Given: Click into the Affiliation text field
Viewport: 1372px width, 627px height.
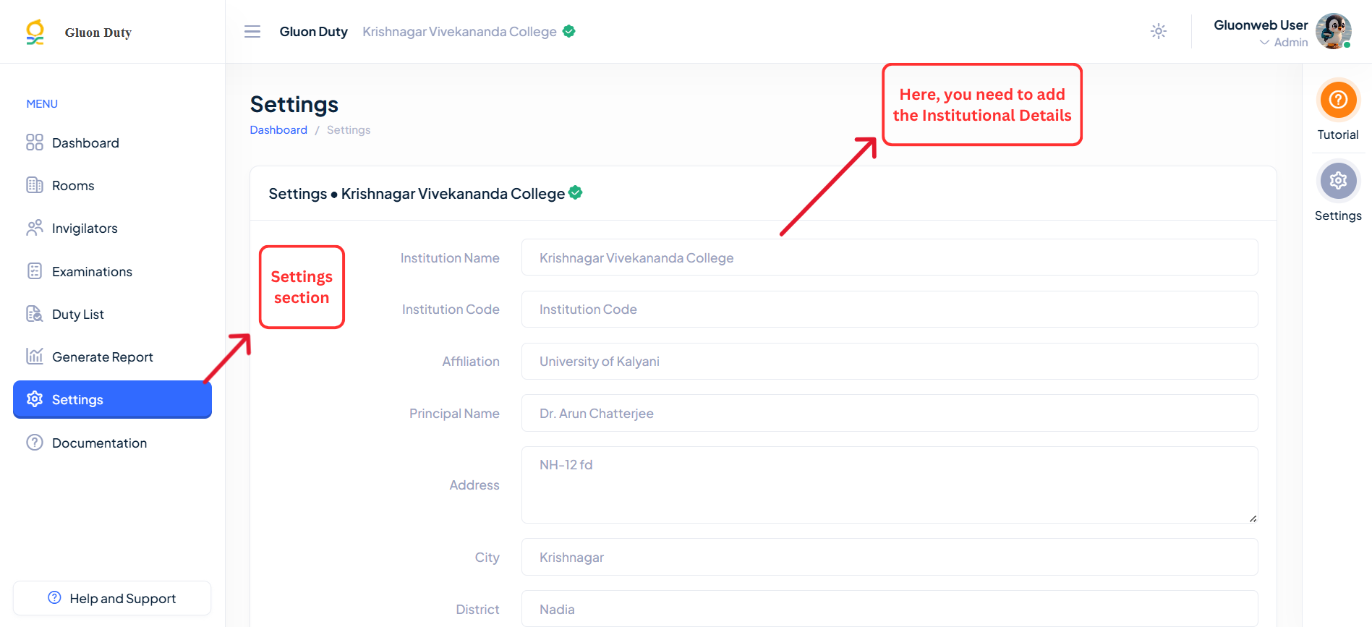Looking at the screenshot, I should click(890, 362).
